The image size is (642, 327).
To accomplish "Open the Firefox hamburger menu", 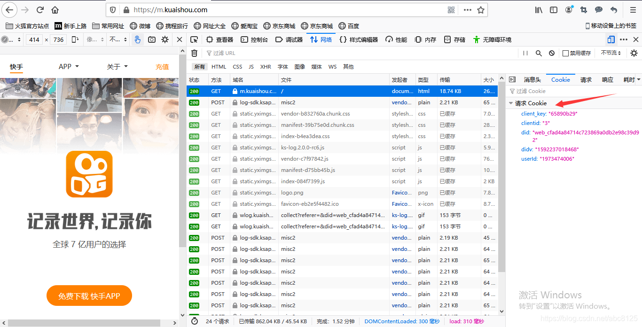I will coord(633,10).
